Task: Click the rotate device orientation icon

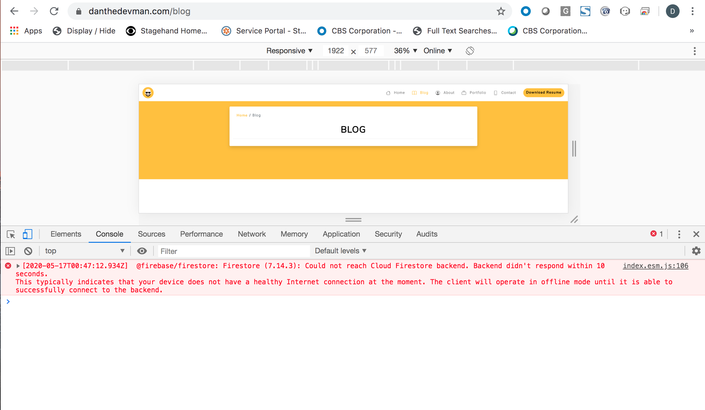Action: click(x=470, y=51)
